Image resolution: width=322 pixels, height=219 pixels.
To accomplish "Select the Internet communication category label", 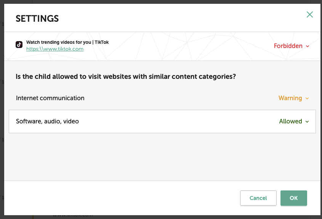I will tap(50, 98).
